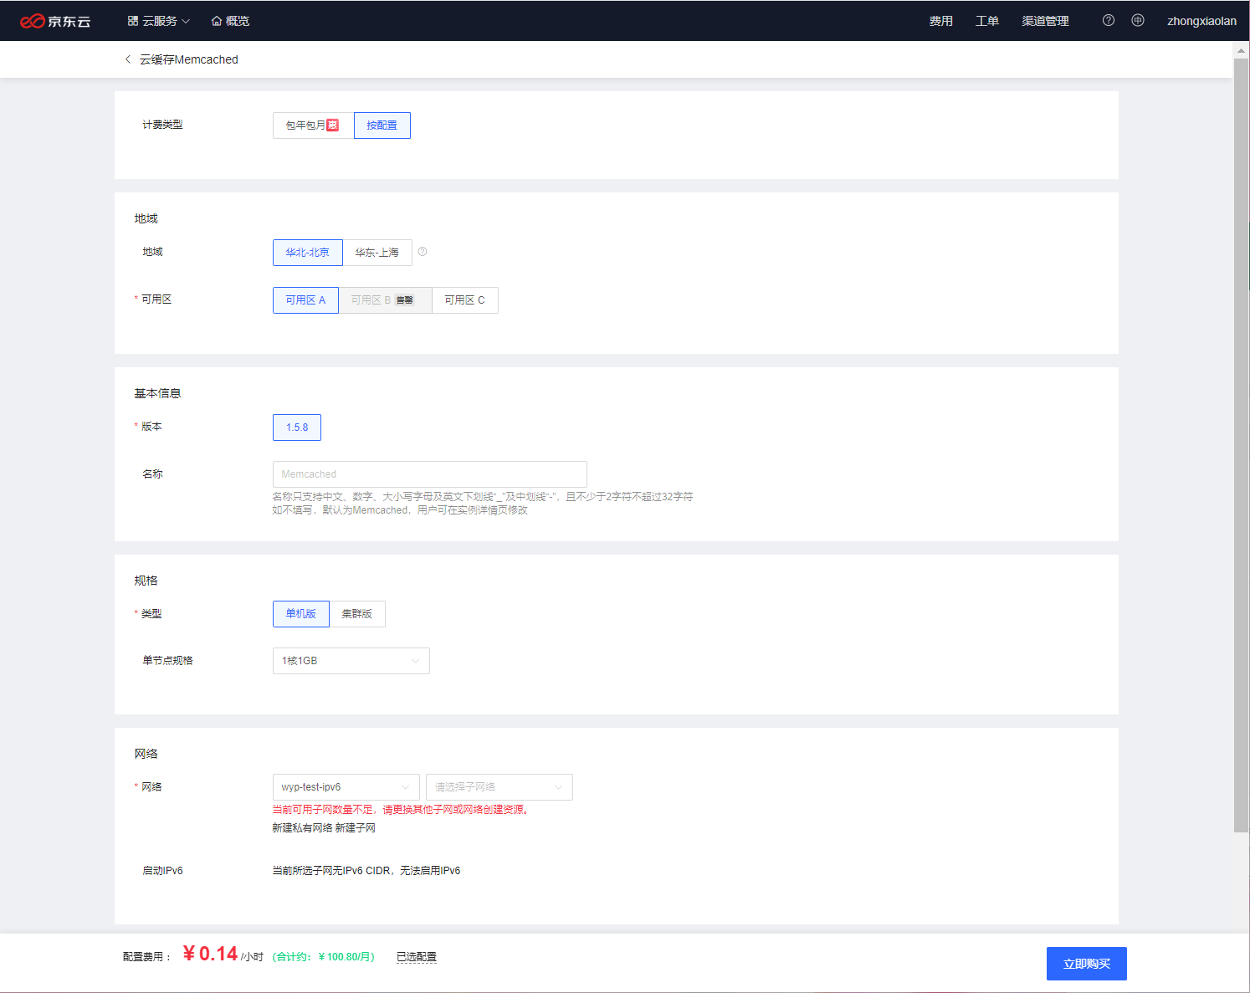Click the 云缓存Memcached breadcrumb title

click(189, 59)
